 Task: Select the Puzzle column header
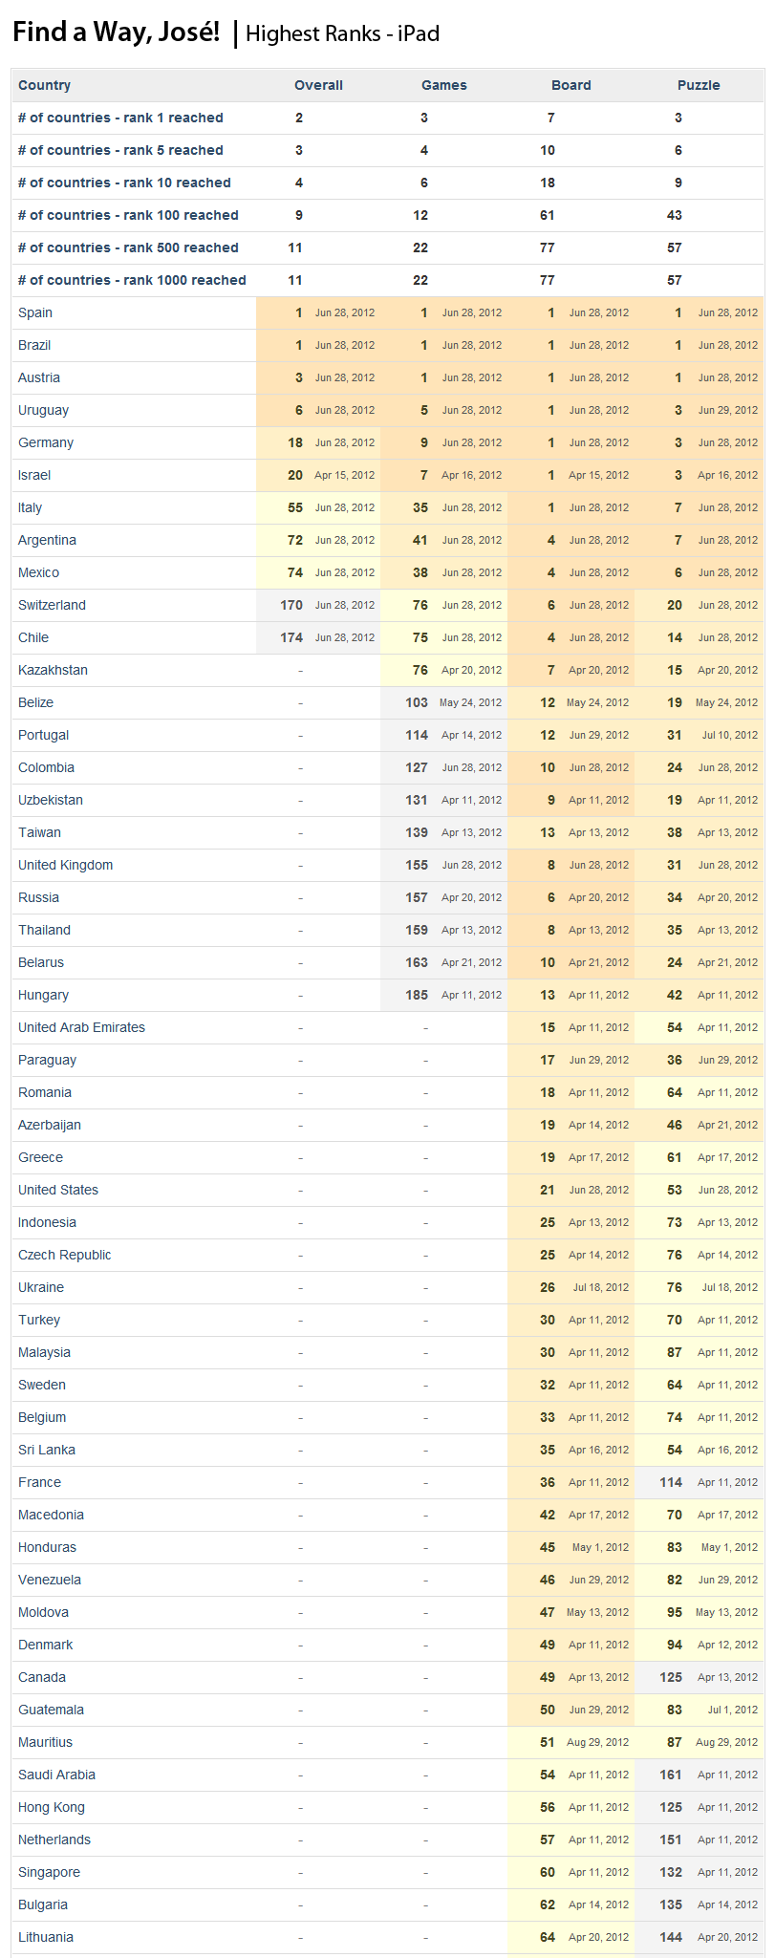pyautogui.click(x=699, y=85)
